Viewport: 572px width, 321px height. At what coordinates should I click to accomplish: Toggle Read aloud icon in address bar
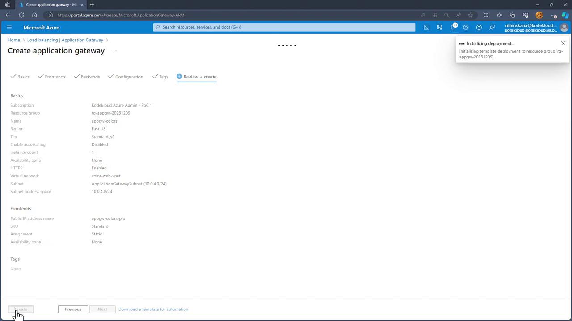[458, 15]
